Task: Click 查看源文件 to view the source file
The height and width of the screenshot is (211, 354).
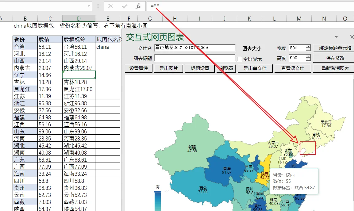Action: [x=293, y=68]
